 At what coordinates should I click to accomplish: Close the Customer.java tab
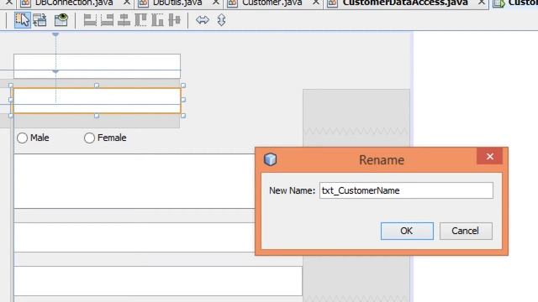click(x=316, y=3)
